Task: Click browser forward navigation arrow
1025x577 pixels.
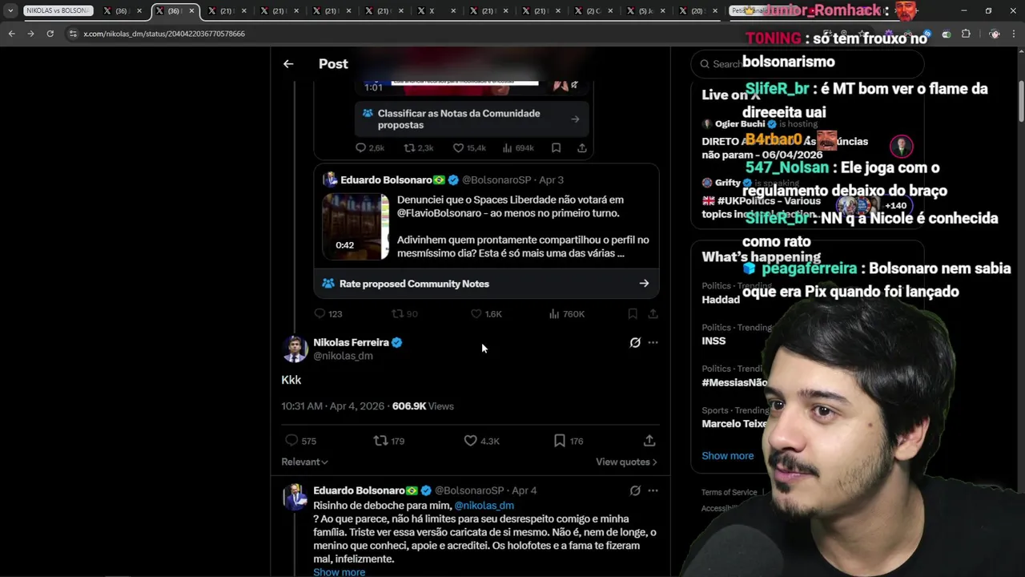Action: point(30,34)
